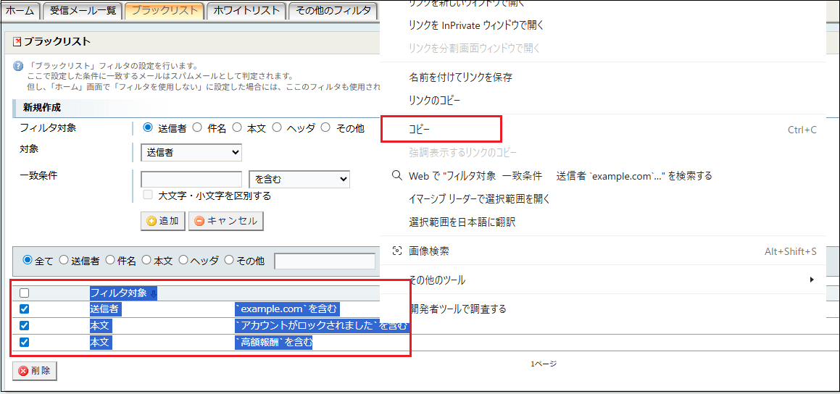Tick the select-all checkbox in table header
Image resolution: width=840 pixels, height=394 pixels.
pyautogui.click(x=25, y=293)
